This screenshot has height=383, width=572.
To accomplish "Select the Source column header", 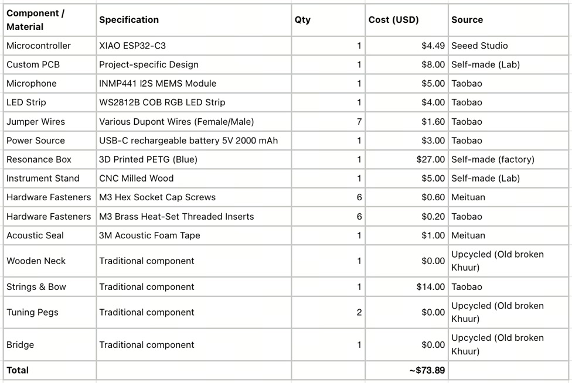I will 508,20.
